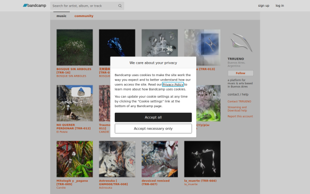This screenshot has width=310, height=194.
Task: Open NO QUERER PERDONAR [TRR-012] title
Action: [73, 127]
